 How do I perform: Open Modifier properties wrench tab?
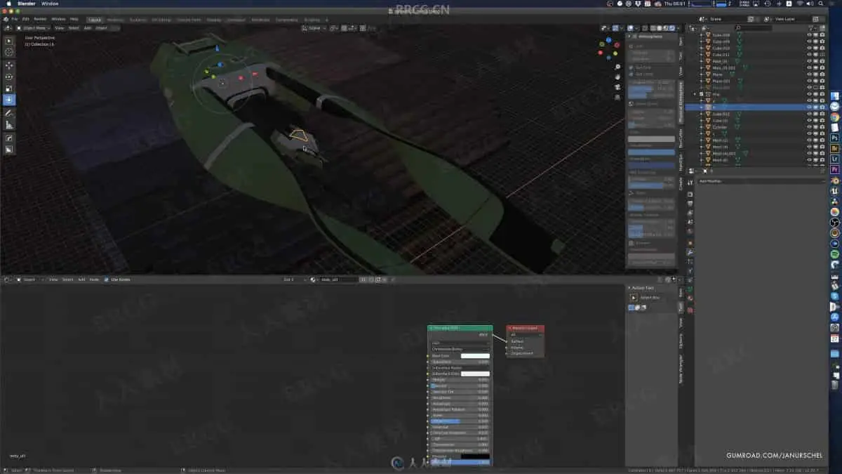(690, 252)
